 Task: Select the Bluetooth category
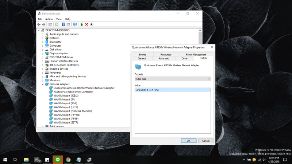[x=55, y=42]
